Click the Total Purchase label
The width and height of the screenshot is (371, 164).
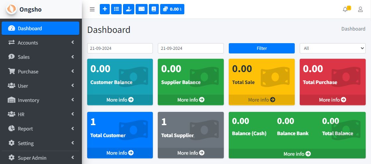coord(320,82)
